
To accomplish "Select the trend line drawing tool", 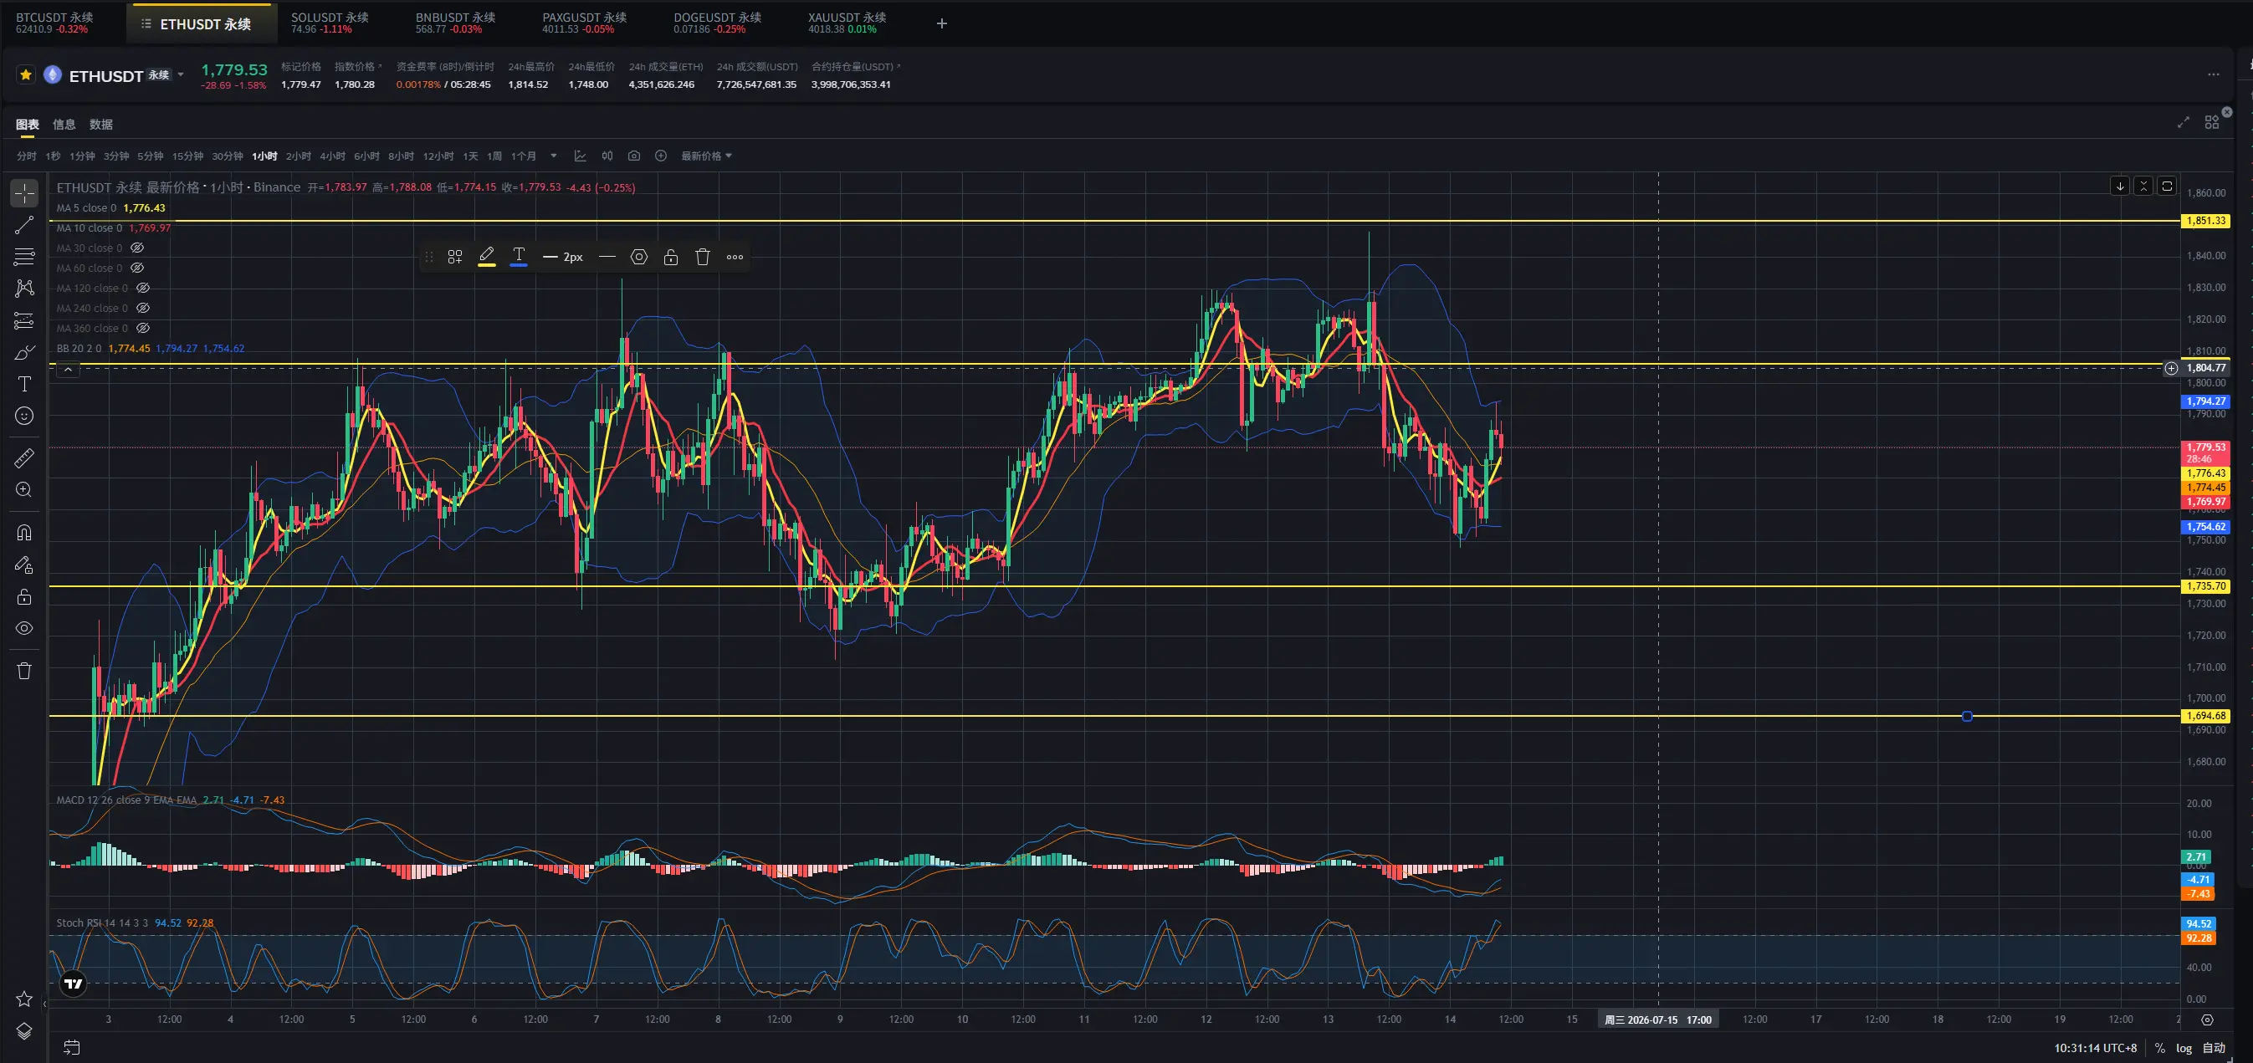I will [x=23, y=225].
